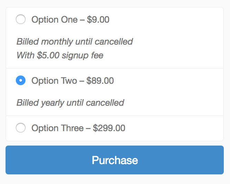The image size is (230, 184).
Task: Pick the yearly plan's blue radio circle
Action: pyautogui.click(x=21, y=81)
